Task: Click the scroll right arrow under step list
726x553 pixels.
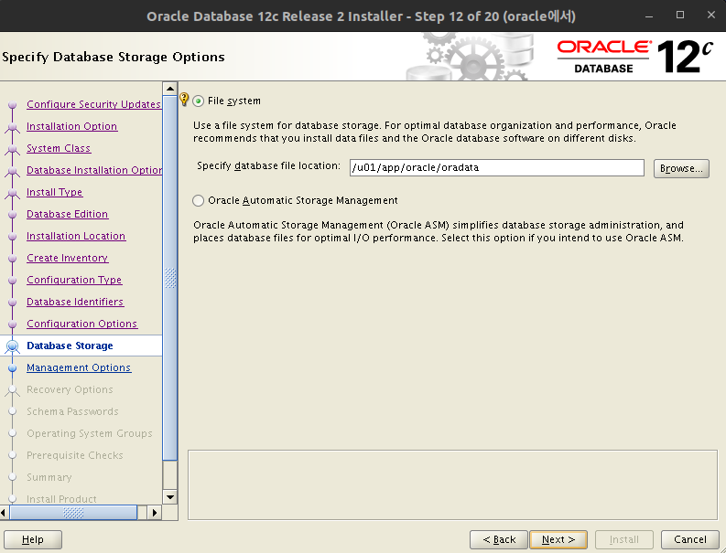Action: (154, 512)
